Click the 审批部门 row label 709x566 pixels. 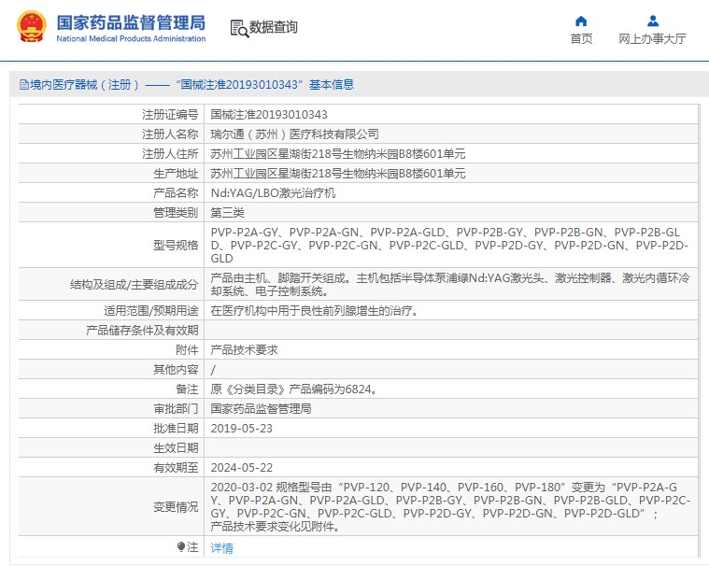(x=176, y=409)
